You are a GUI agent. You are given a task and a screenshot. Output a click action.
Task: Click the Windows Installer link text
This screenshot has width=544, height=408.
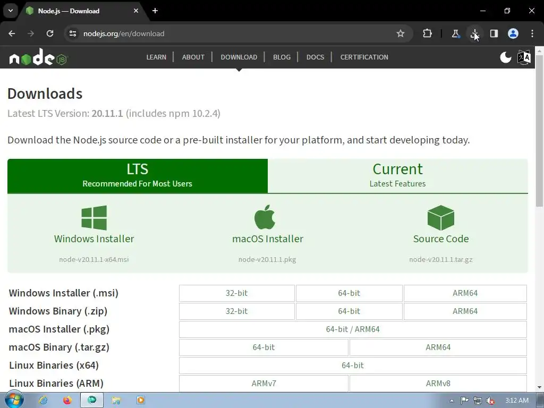pos(94,239)
